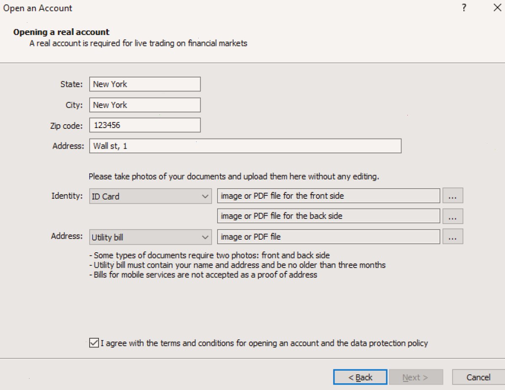Click the address document file path field
The image size is (505, 390).
tap(329, 237)
